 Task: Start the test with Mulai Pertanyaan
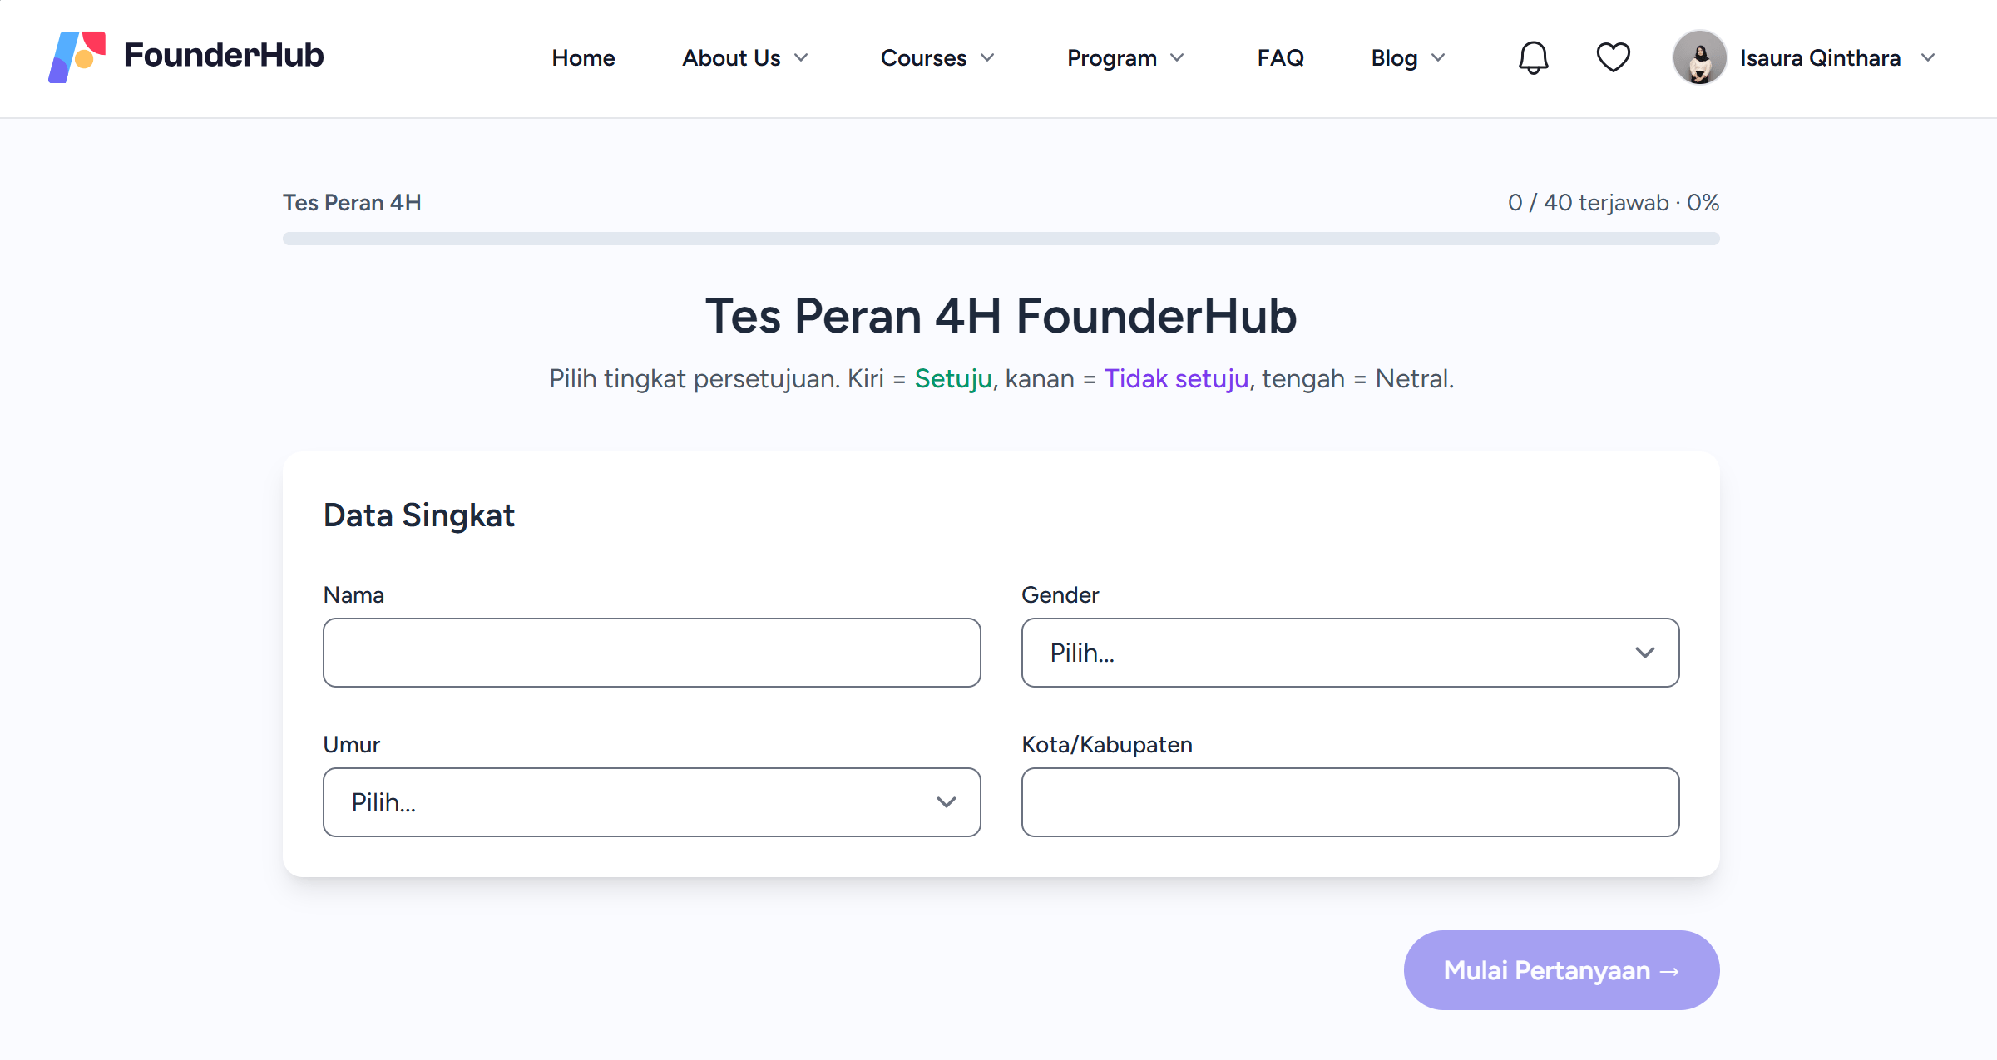click(1561, 970)
